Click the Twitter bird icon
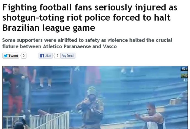 click(6, 56)
